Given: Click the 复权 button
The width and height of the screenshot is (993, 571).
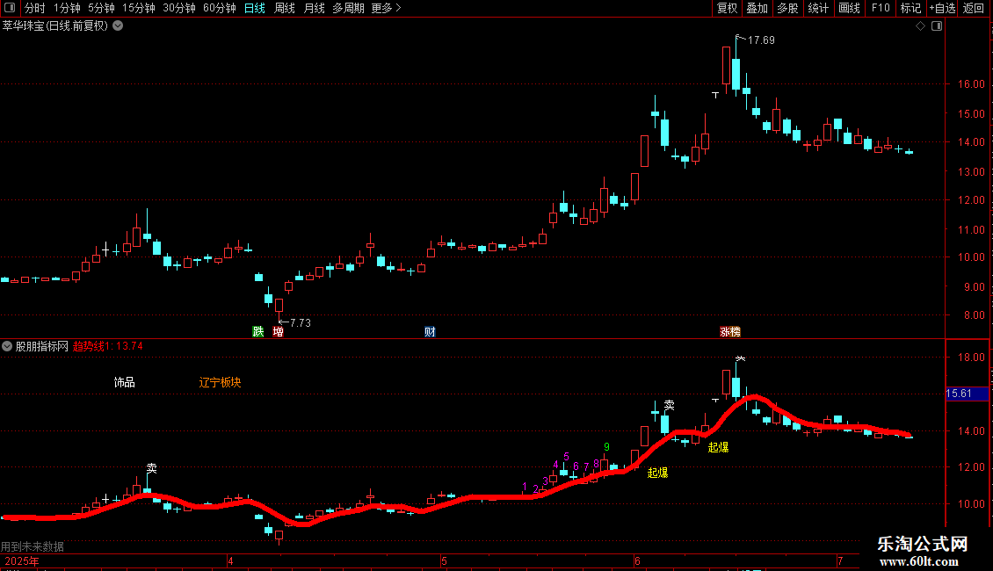Looking at the screenshot, I should (x=727, y=8).
